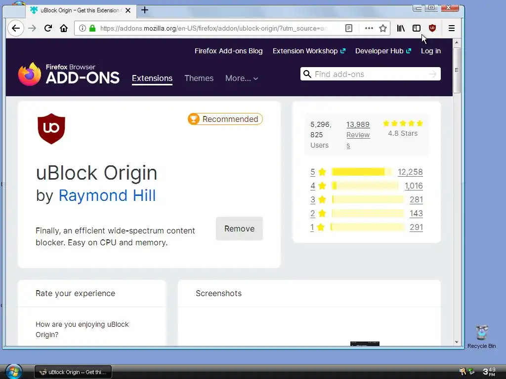Filter reviews by 3 stars row
The image size is (506, 379).
point(366,199)
